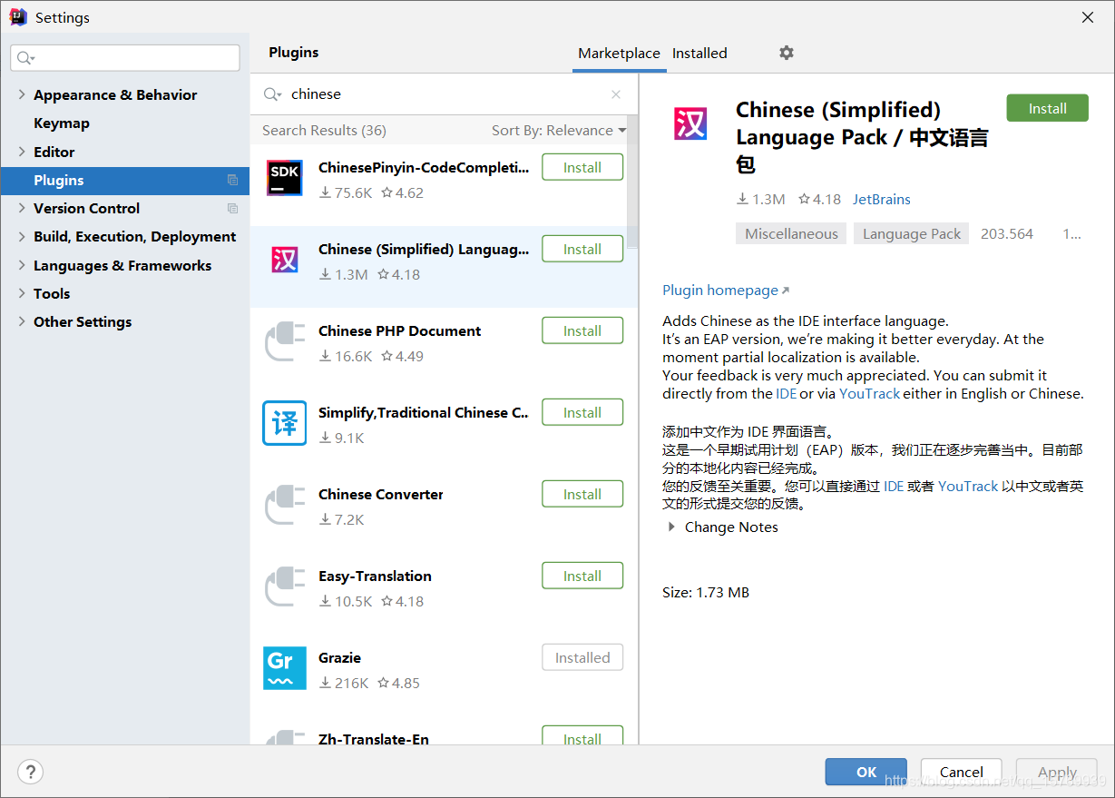
Task: Focus the plugin search field containing chinese
Action: click(x=445, y=94)
